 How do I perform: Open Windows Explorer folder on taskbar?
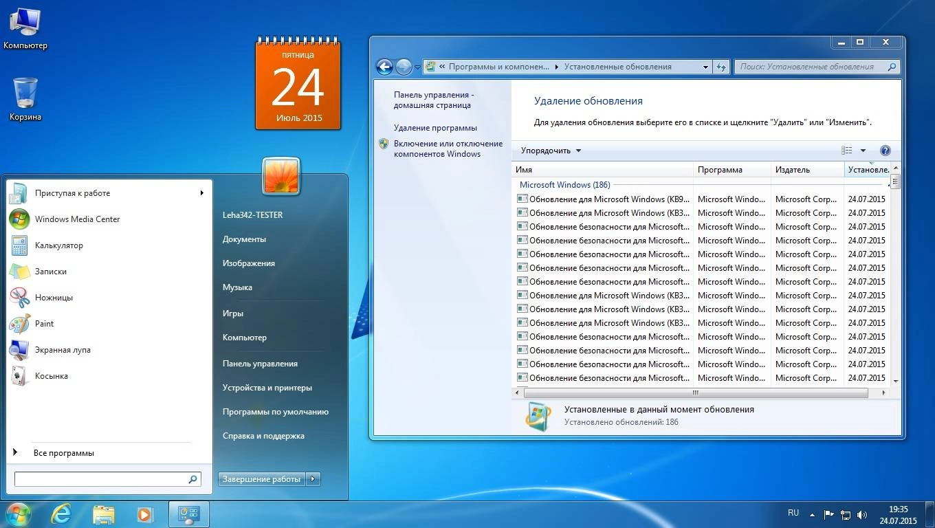pyautogui.click(x=103, y=514)
